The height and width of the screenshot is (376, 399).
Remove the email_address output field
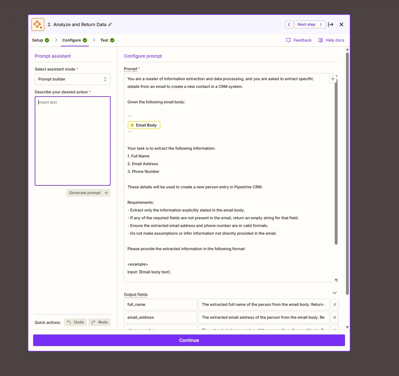[335, 317]
